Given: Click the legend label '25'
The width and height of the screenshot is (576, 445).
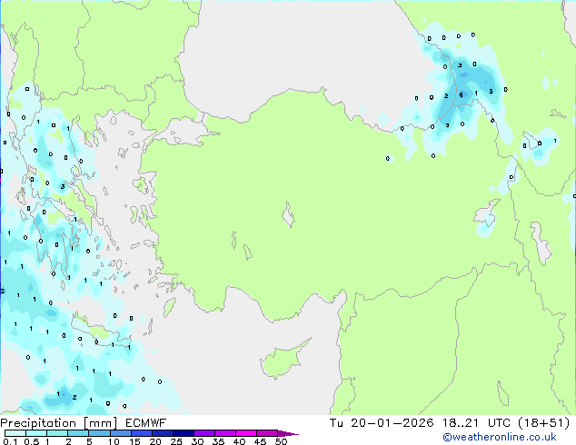Looking at the screenshot, I should 176,441.
